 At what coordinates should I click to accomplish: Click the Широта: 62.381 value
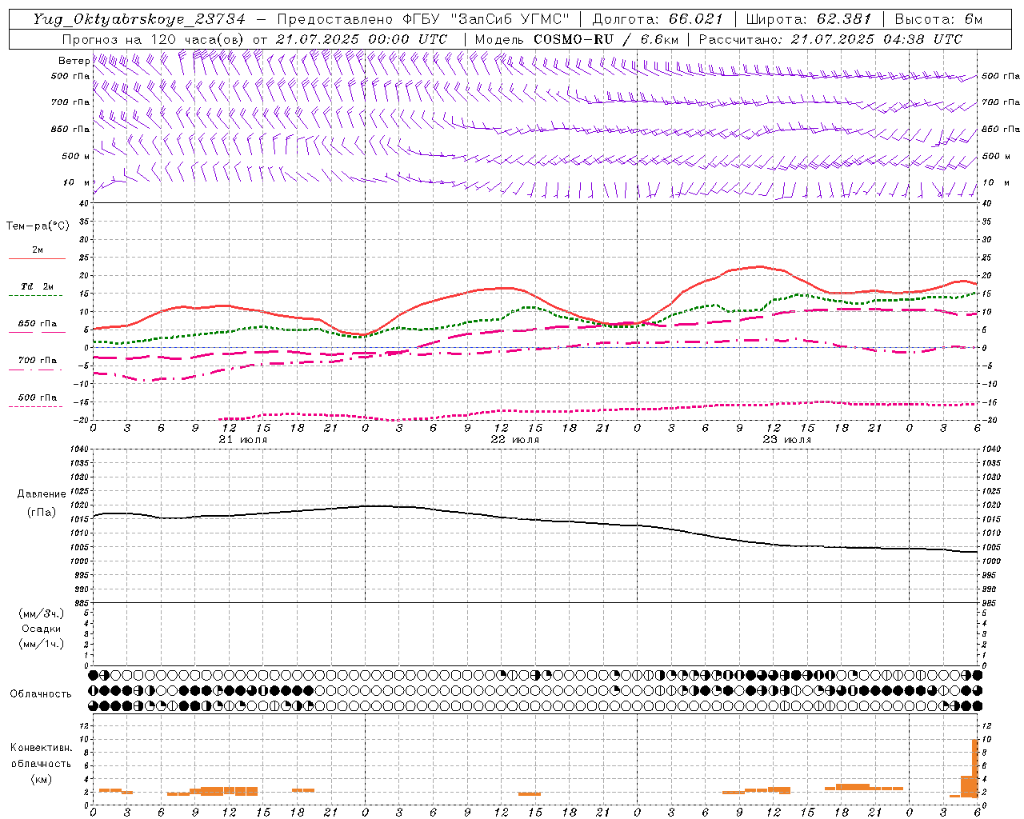coord(809,20)
